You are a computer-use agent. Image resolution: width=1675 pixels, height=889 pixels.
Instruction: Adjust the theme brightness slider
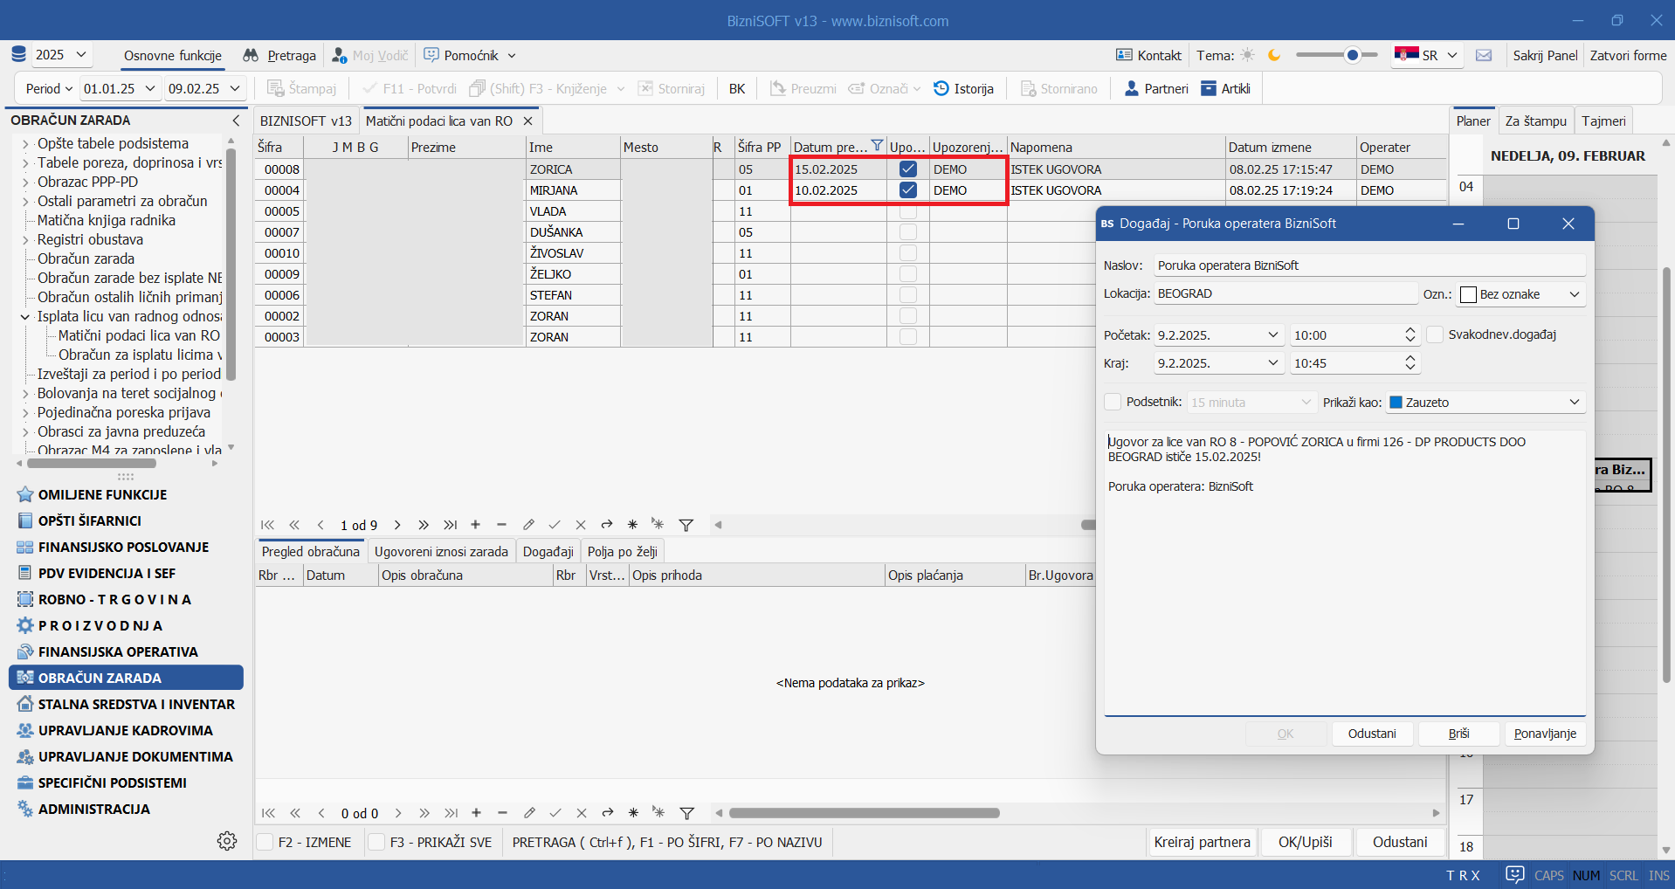coord(1352,55)
